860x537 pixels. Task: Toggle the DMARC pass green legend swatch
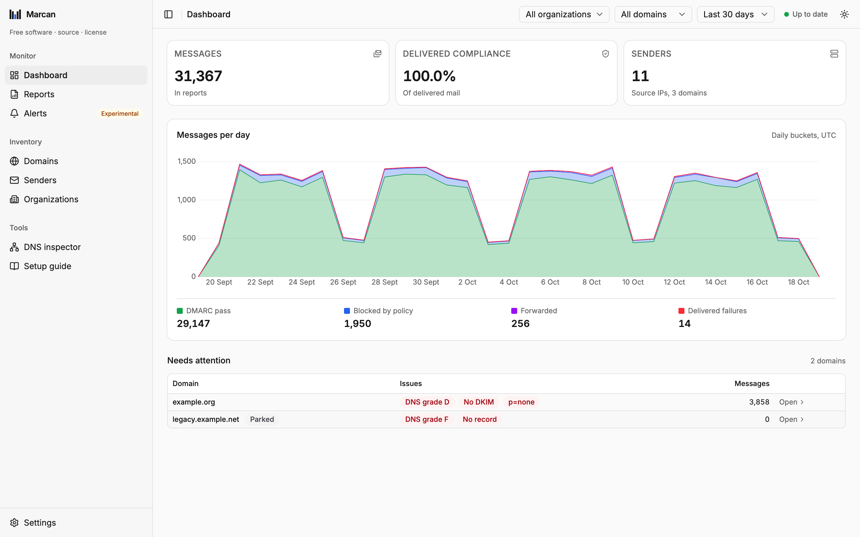180,311
